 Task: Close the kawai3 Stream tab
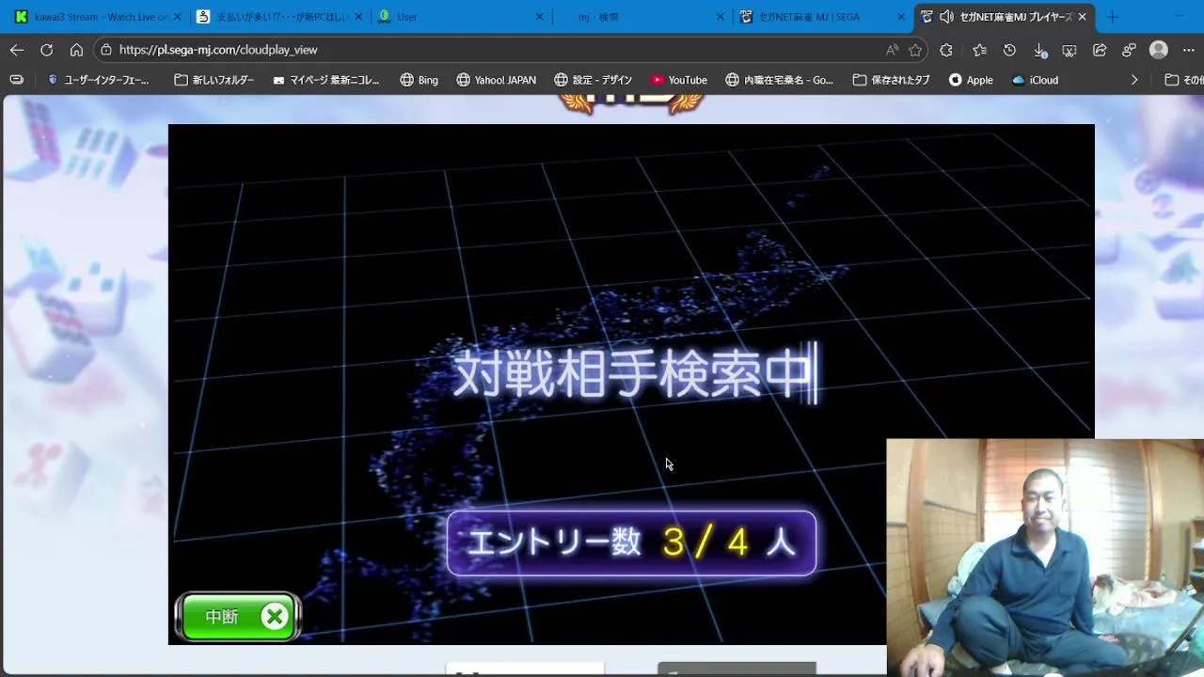click(176, 17)
